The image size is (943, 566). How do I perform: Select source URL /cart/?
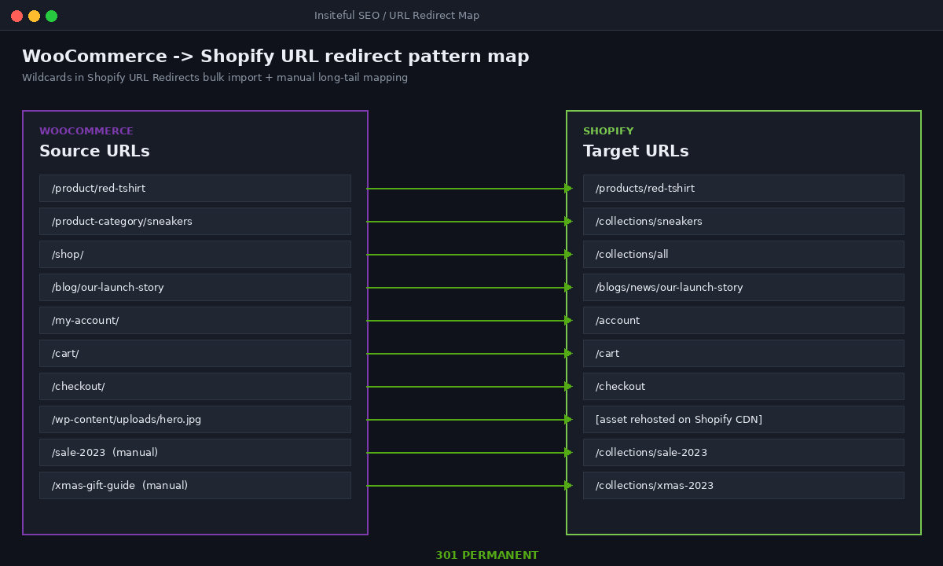195,354
